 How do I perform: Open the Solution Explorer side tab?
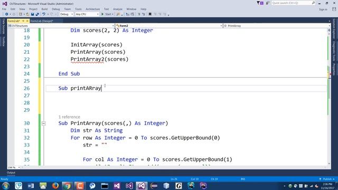tap(334, 28)
